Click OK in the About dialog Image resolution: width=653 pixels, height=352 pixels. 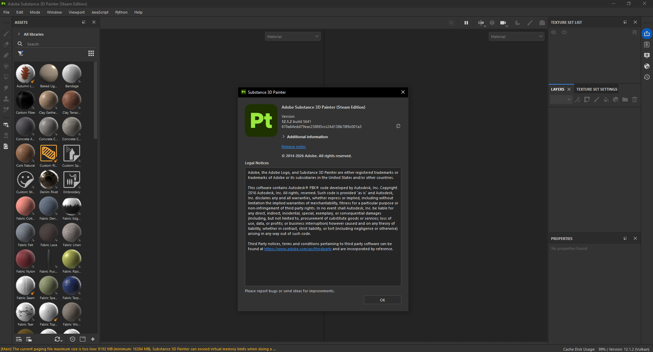click(382, 300)
